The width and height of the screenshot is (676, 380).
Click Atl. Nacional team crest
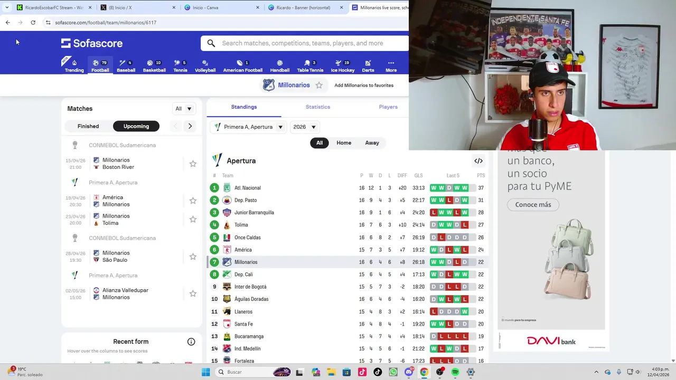tap(227, 188)
